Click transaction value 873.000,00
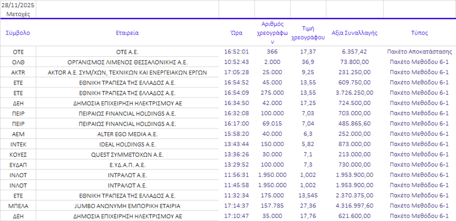 [355, 144]
